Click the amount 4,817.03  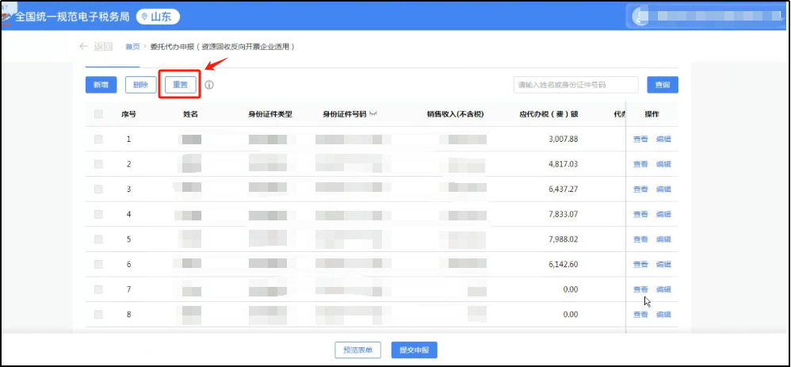563,164
